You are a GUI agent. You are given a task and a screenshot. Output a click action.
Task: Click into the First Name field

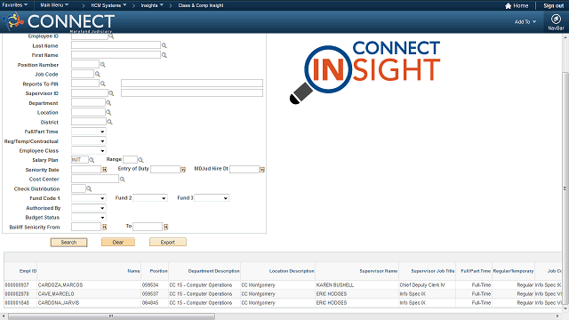click(x=116, y=55)
